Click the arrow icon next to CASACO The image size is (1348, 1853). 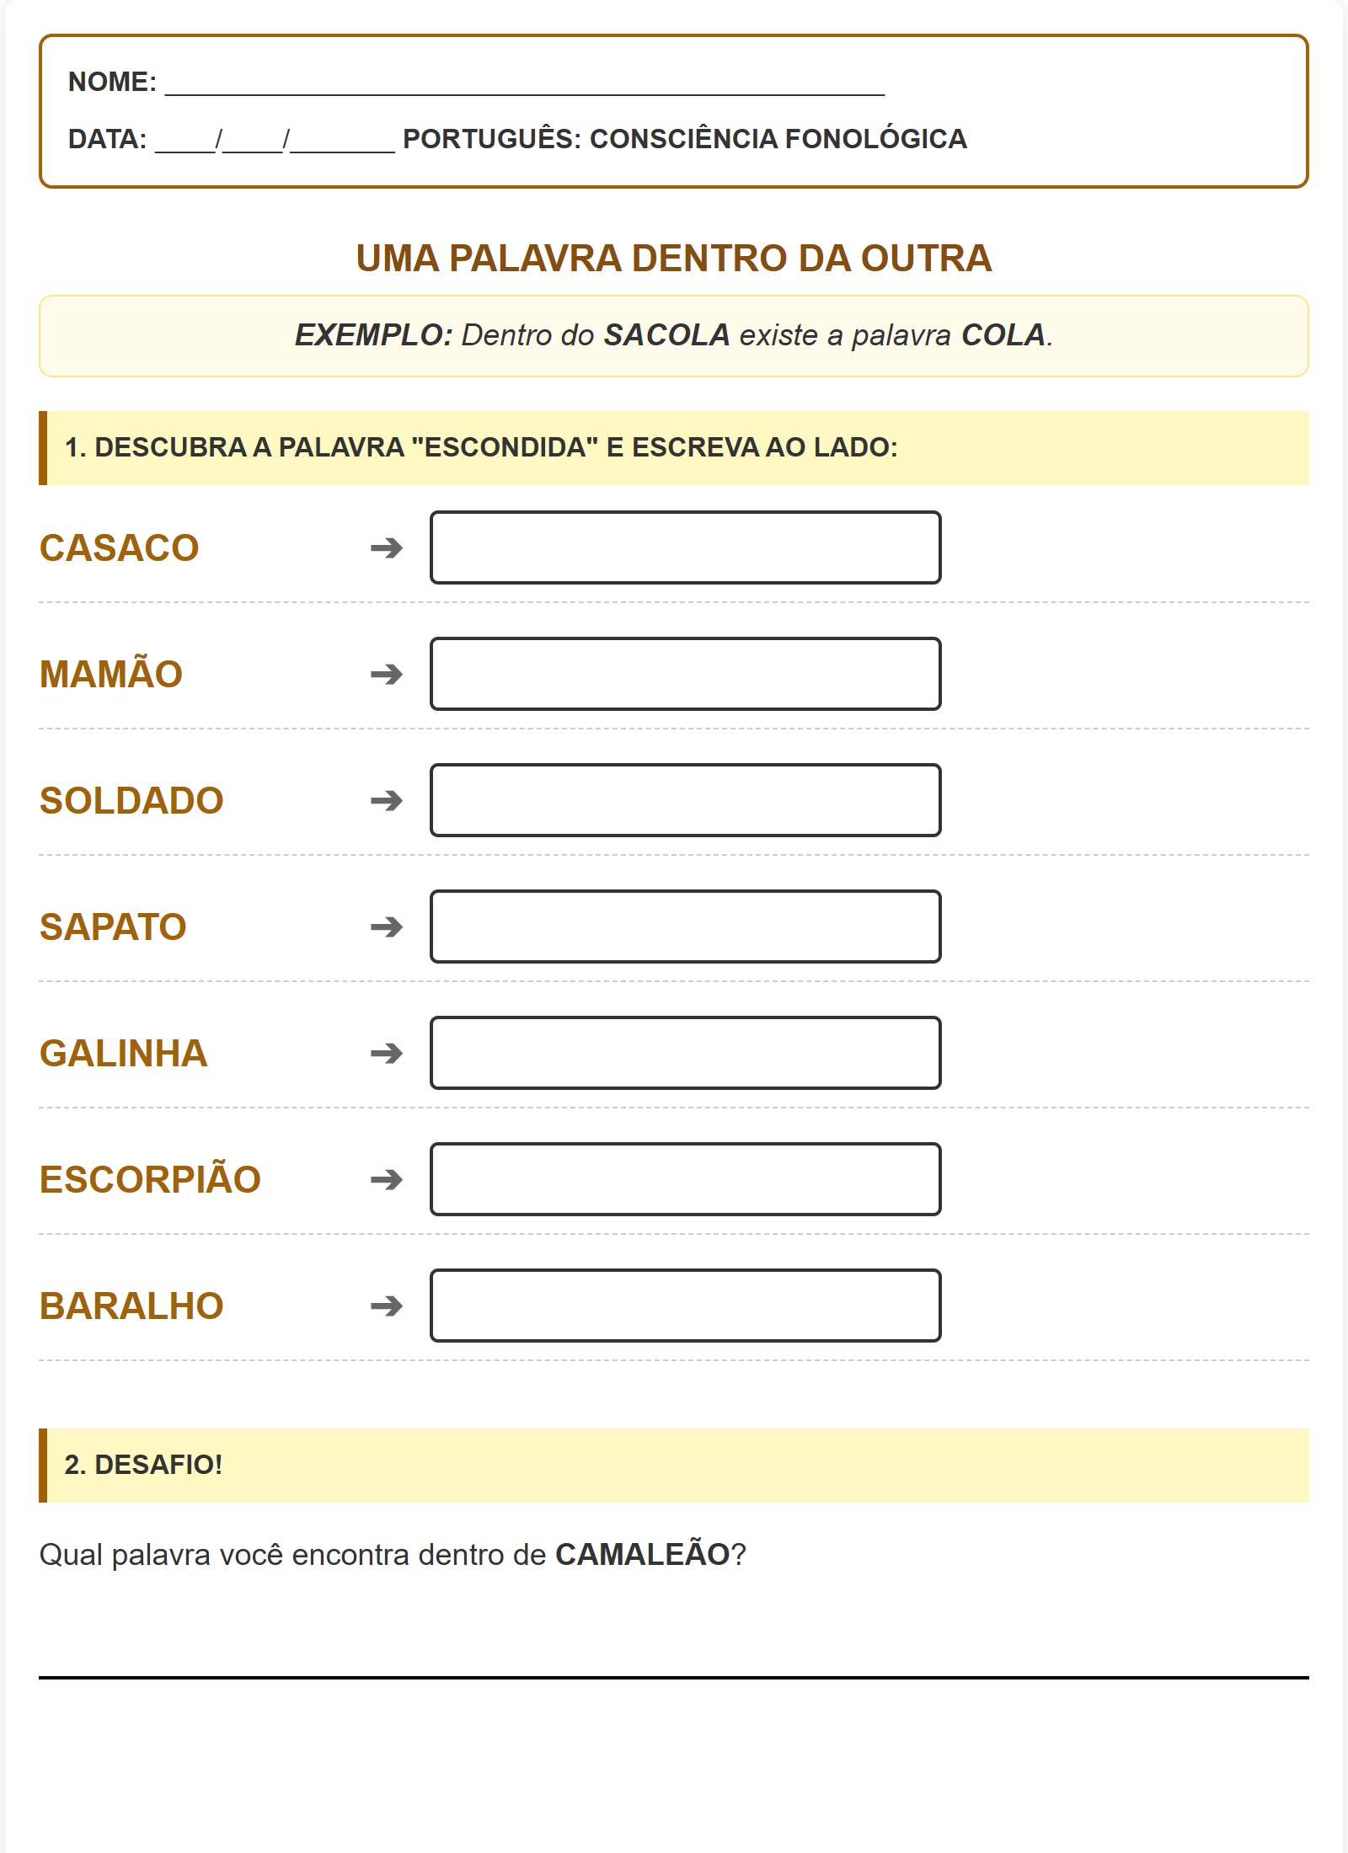386,548
